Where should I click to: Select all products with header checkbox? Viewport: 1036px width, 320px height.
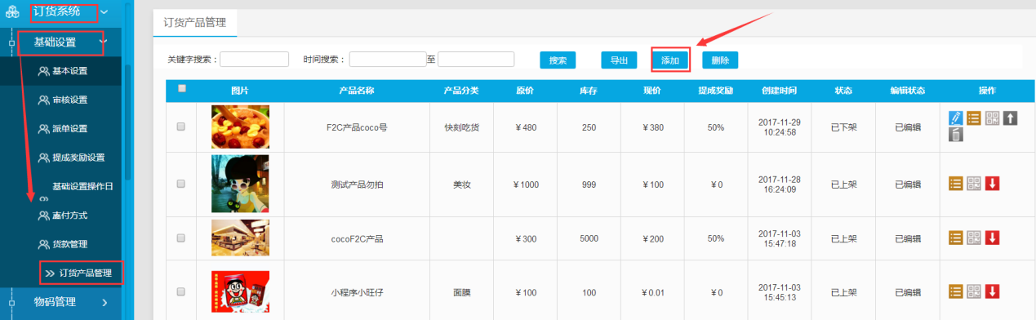[181, 89]
